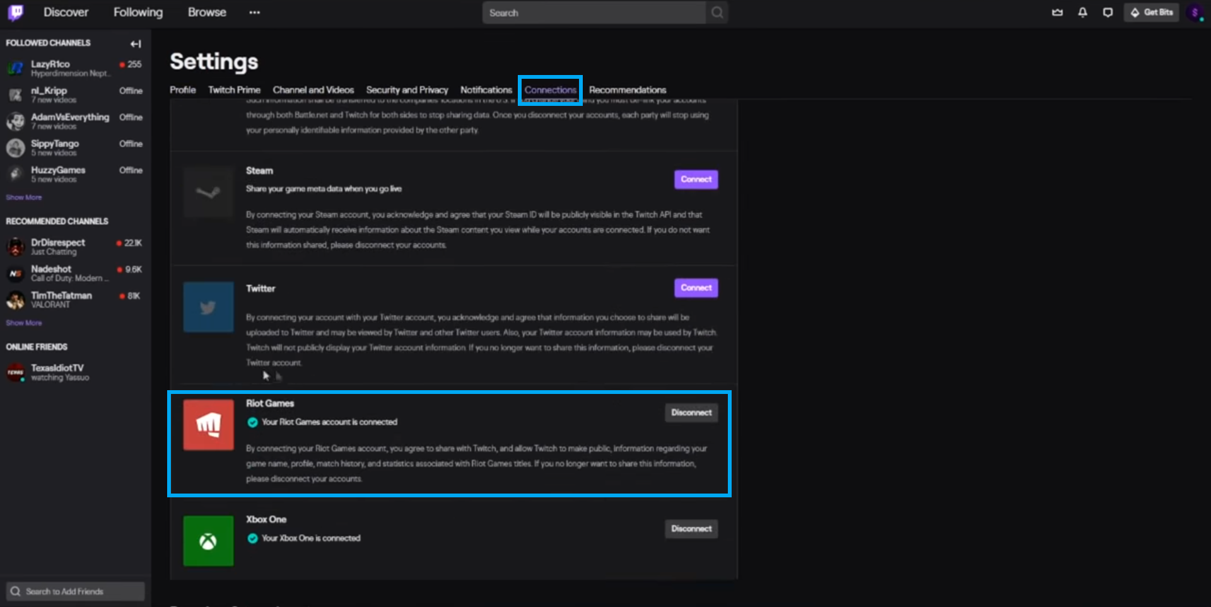Click the Xbox One heading

pyautogui.click(x=266, y=519)
